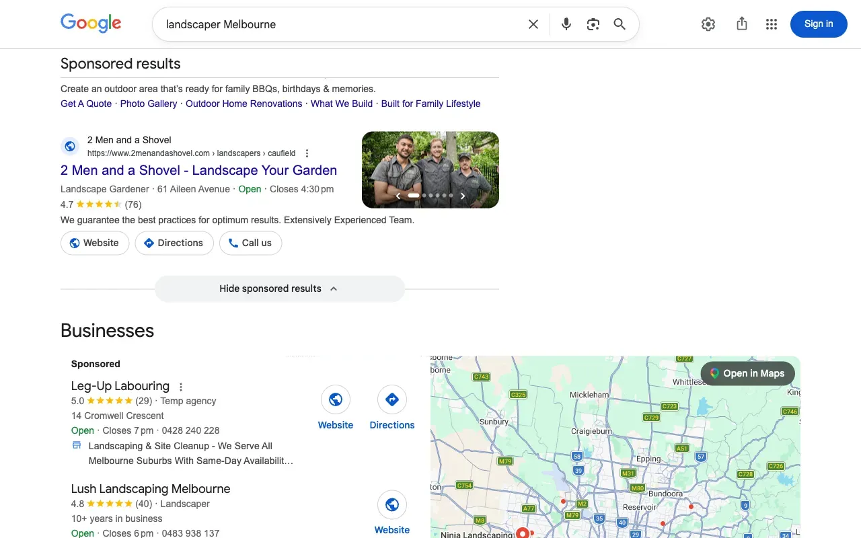This screenshot has height=538, width=861.
Task: Open Built for Family Lifestyle link
Action: (x=430, y=104)
